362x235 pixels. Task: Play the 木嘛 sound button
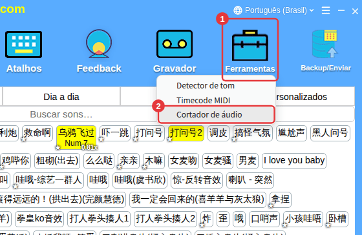point(154,161)
